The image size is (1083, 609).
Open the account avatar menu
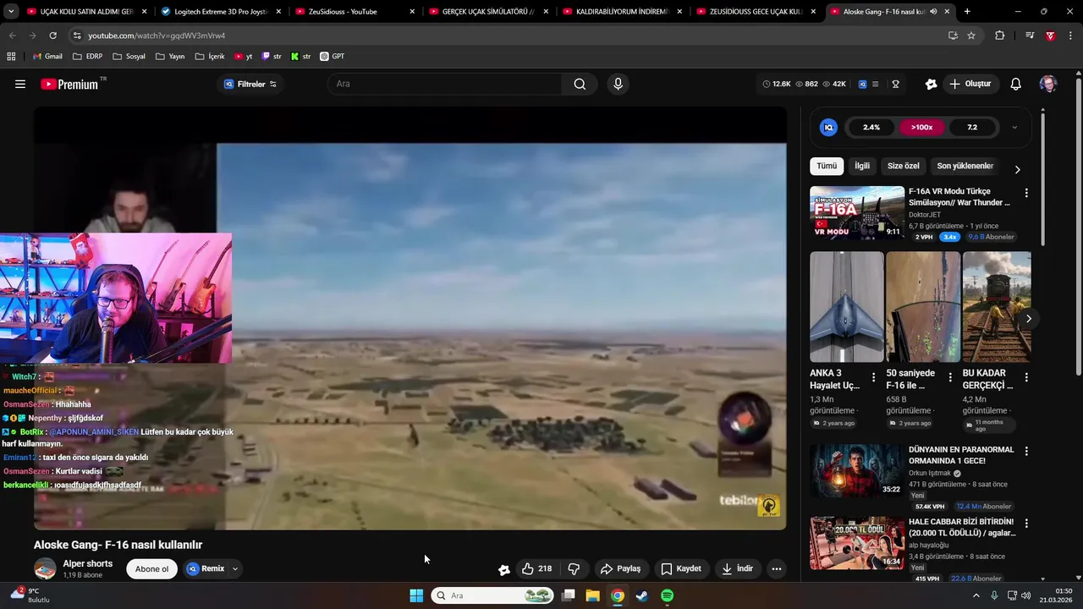(x=1048, y=84)
